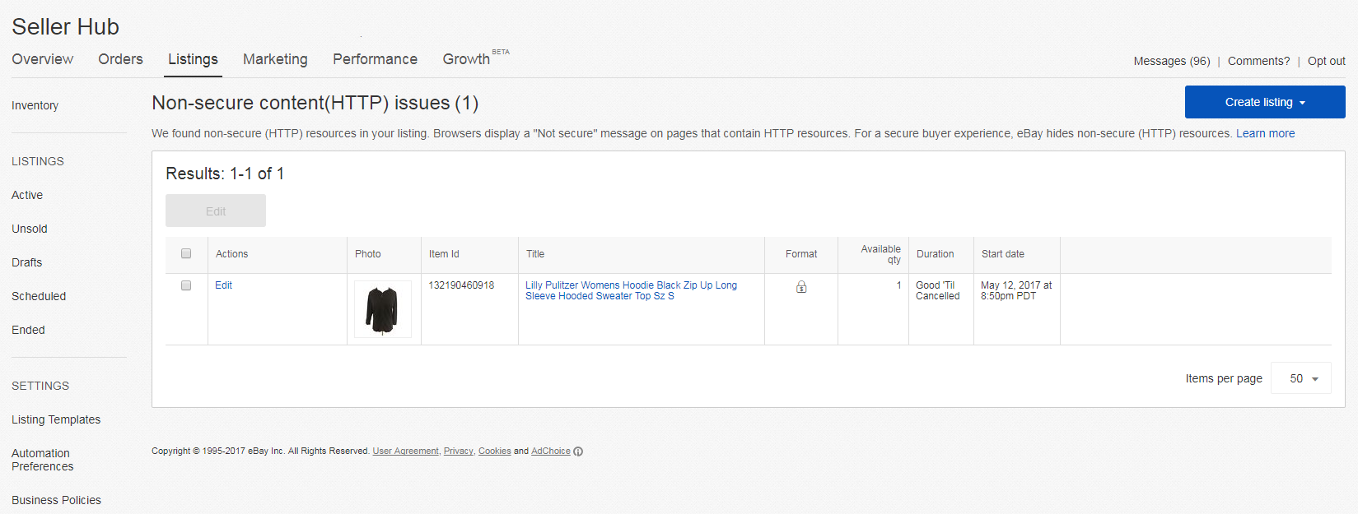Screen dimensions: 1358x514
Task: Check the checkbox for Lilly Pulitzer listing row
Action: pos(186,285)
